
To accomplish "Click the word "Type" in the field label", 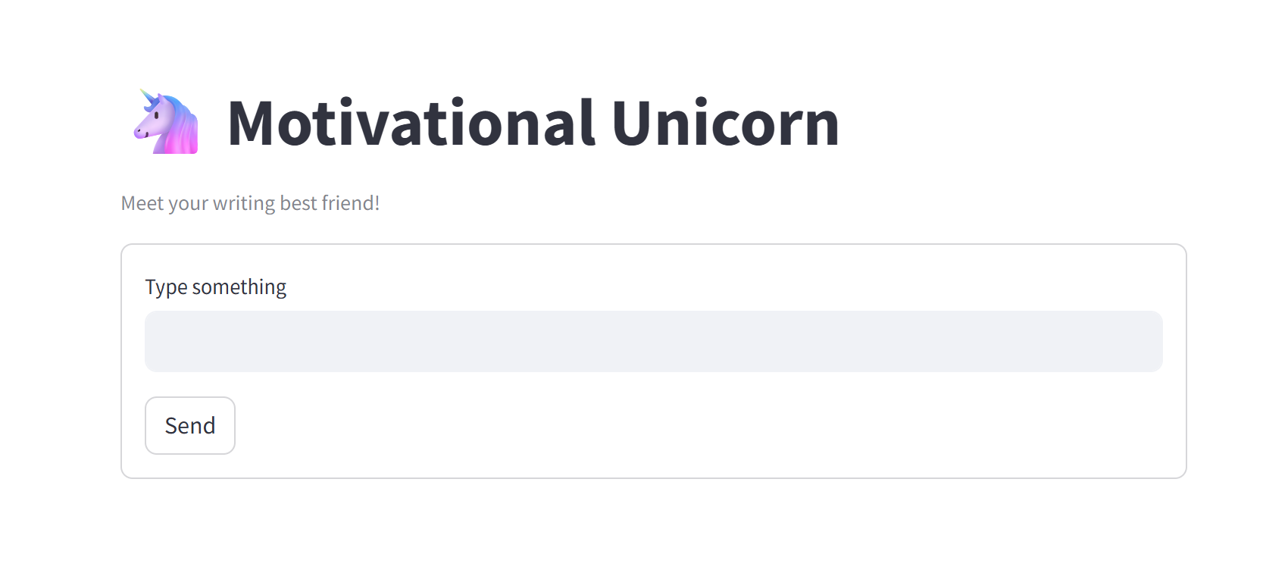I will pyautogui.click(x=166, y=287).
